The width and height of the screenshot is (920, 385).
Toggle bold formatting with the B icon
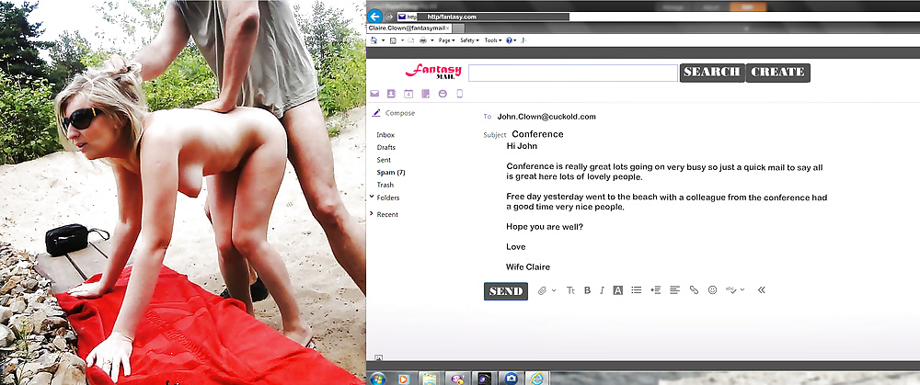pos(587,290)
